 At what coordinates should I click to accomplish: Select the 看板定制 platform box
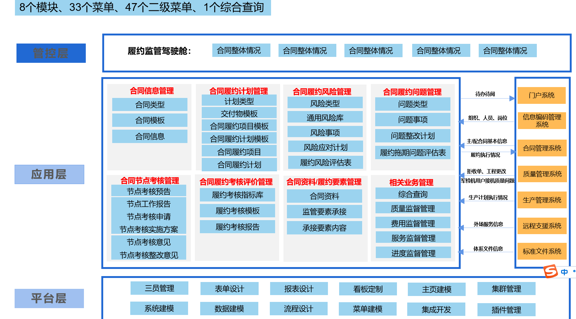coord(368,289)
